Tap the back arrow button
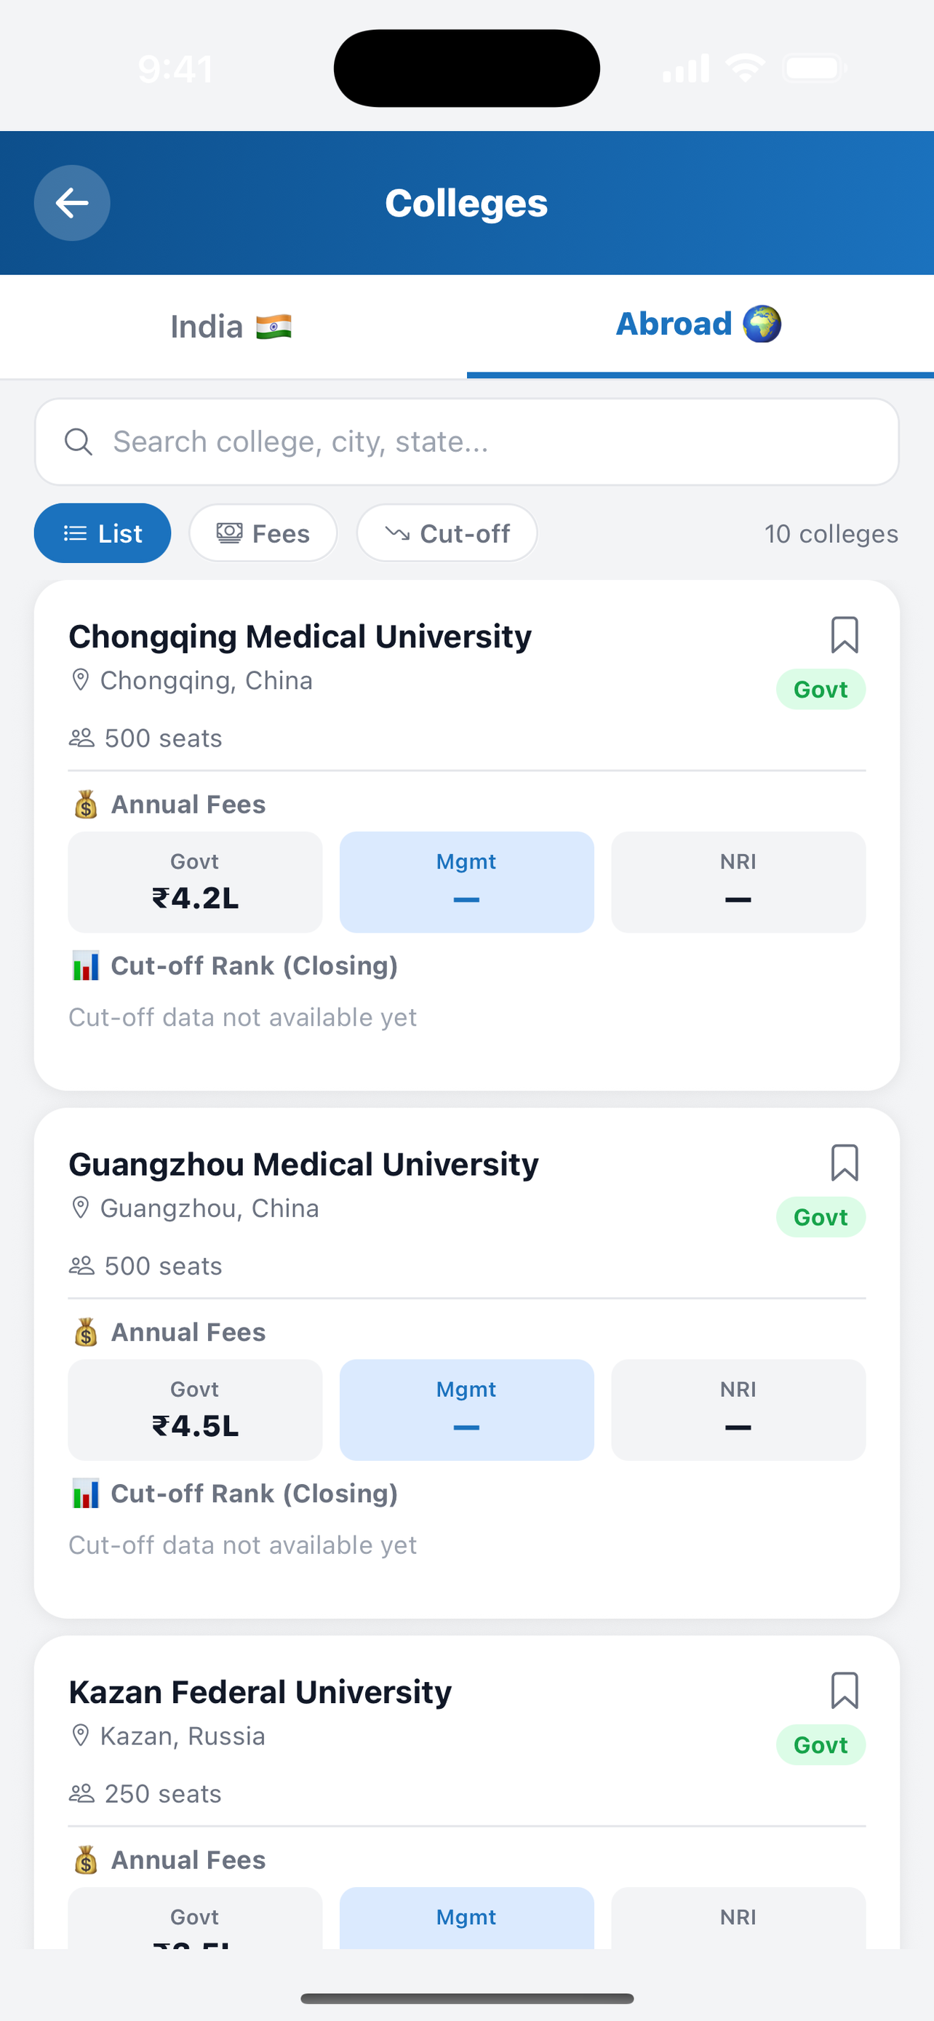 point(72,203)
